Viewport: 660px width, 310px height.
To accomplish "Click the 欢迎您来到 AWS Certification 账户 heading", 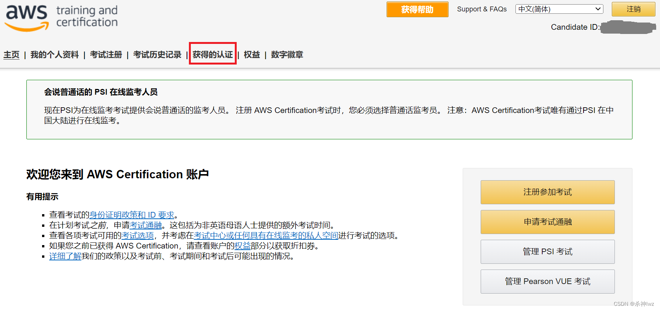I will click(117, 174).
